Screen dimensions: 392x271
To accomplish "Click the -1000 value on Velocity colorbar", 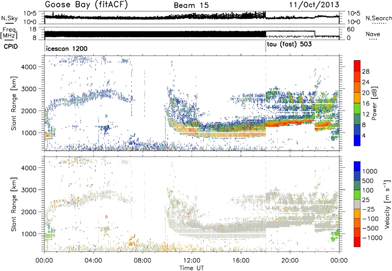I will (372, 238).
